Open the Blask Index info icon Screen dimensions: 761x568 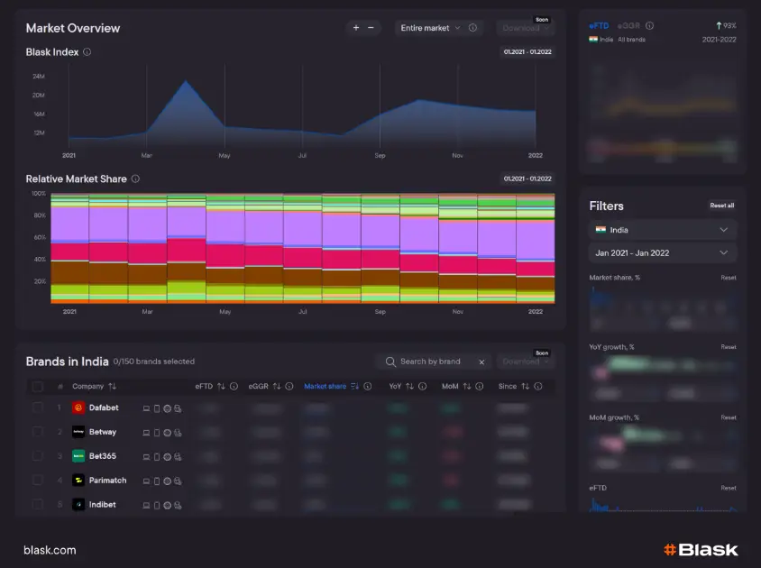coord(87,52)
